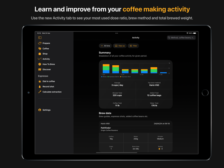Open the Discover section
Viewport: 224px width, 168px height.
coord(47,69)
